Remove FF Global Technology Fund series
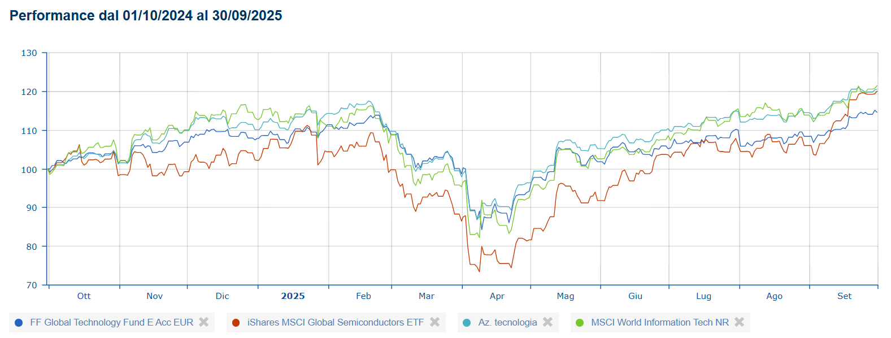The height and width of the screenshot is (338, 891). [x=204, y=322]
